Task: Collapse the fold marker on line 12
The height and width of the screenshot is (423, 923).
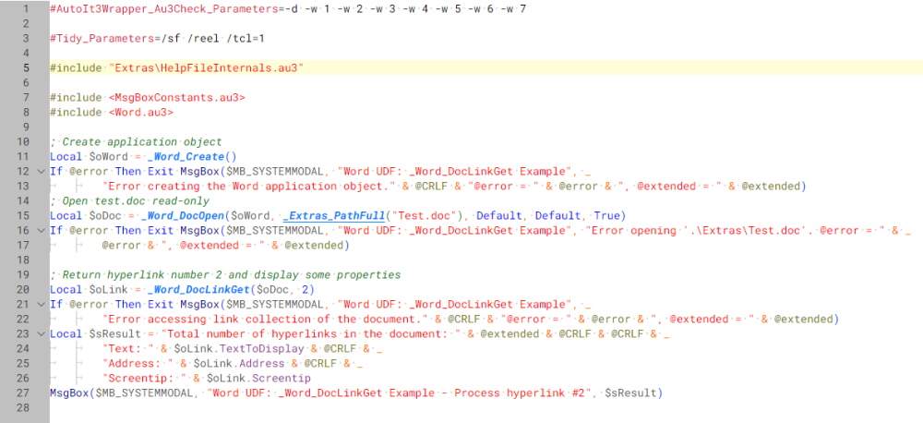Action: [x=41, y=172]
